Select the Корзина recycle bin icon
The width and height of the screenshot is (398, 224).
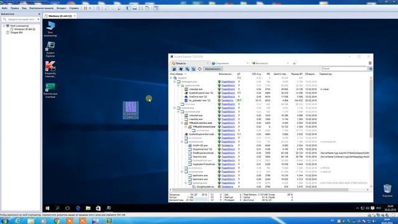point(387,190)
